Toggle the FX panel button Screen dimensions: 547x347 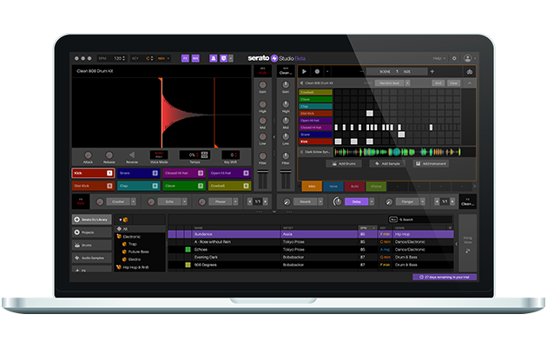click(x=185, y=59)
